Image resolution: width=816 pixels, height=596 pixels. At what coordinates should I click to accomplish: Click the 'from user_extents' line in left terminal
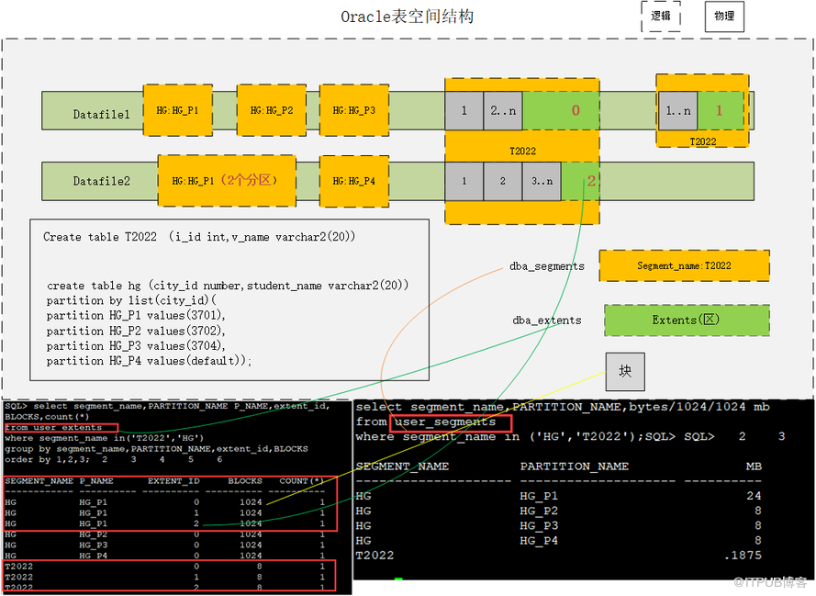click(x=53, y=427)
